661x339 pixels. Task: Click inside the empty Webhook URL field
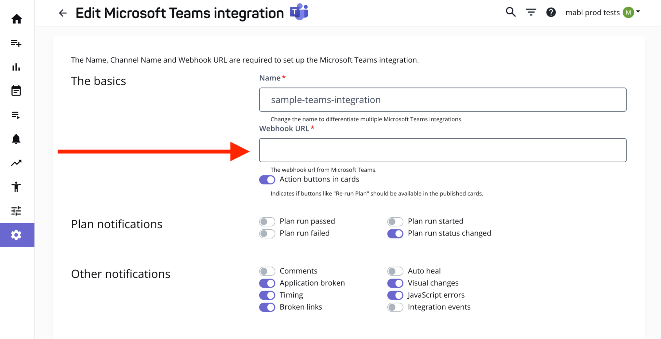(442, 150)
